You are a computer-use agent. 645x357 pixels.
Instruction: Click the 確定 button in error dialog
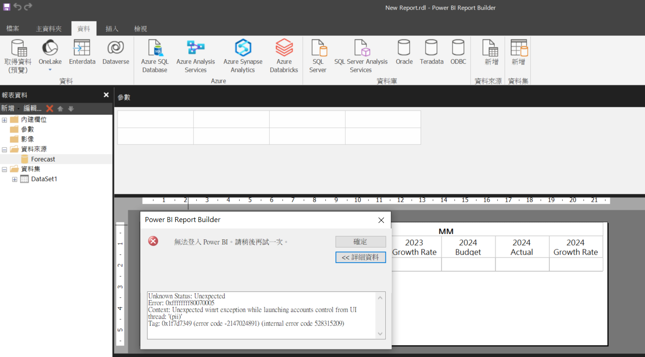pos(361,242)
